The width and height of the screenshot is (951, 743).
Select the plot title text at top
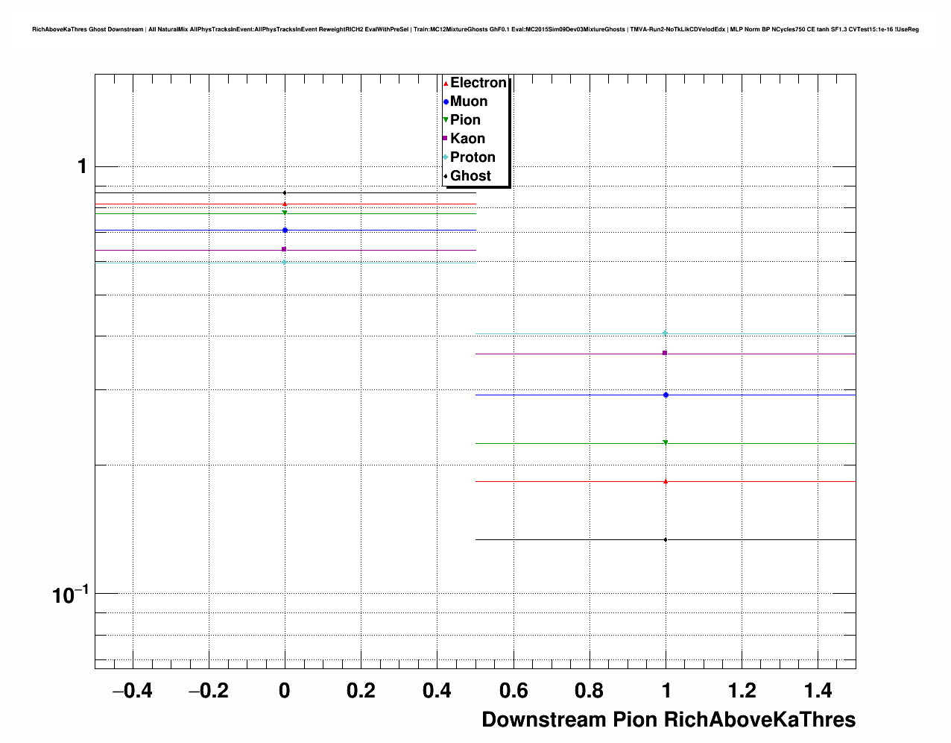[x=475, y=30]
